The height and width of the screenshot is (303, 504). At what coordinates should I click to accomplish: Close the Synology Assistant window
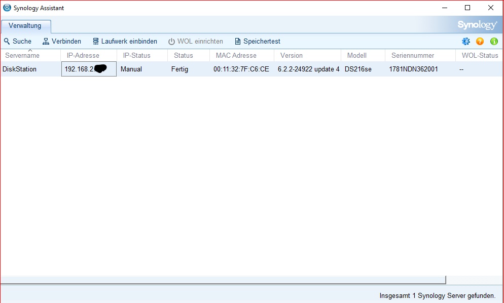491,8
